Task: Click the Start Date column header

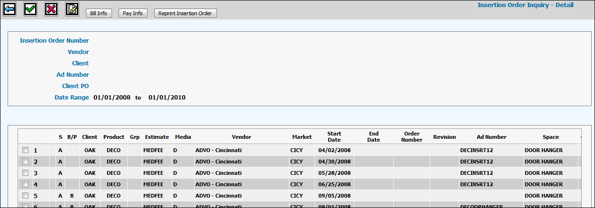Action: click(x=334, y=137)
